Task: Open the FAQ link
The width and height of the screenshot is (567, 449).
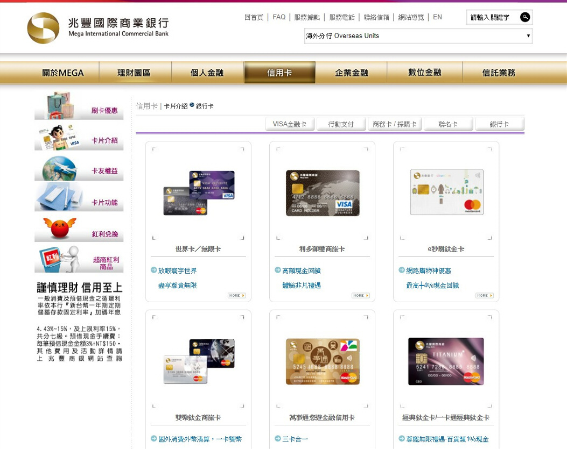Action: (279, 17)
